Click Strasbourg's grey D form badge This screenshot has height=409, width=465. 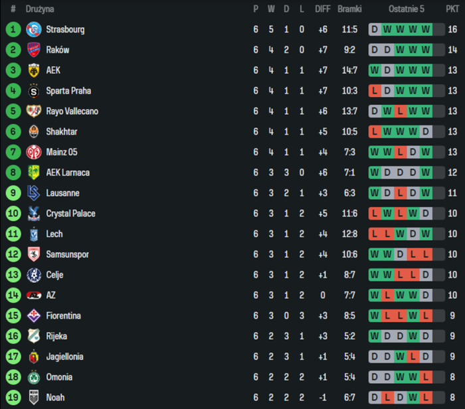point(375,29)
